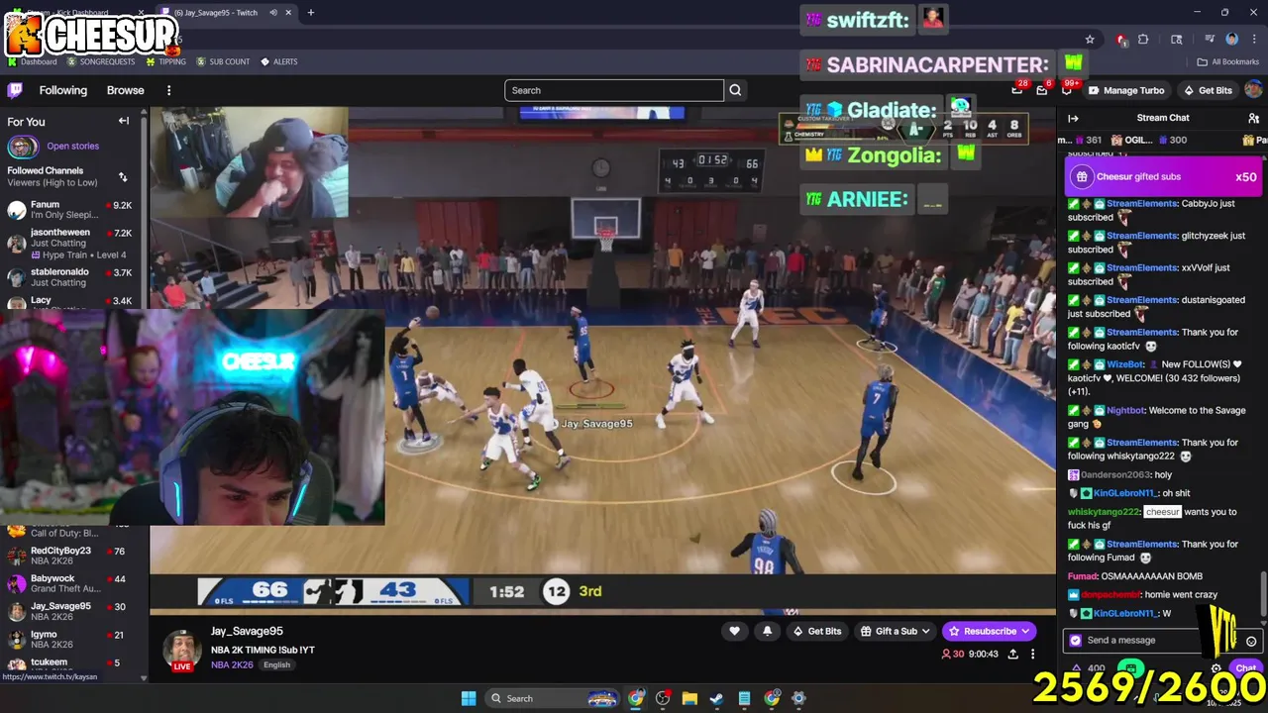Click the Jay_Savage95 channel name heading

click(247, 631)
